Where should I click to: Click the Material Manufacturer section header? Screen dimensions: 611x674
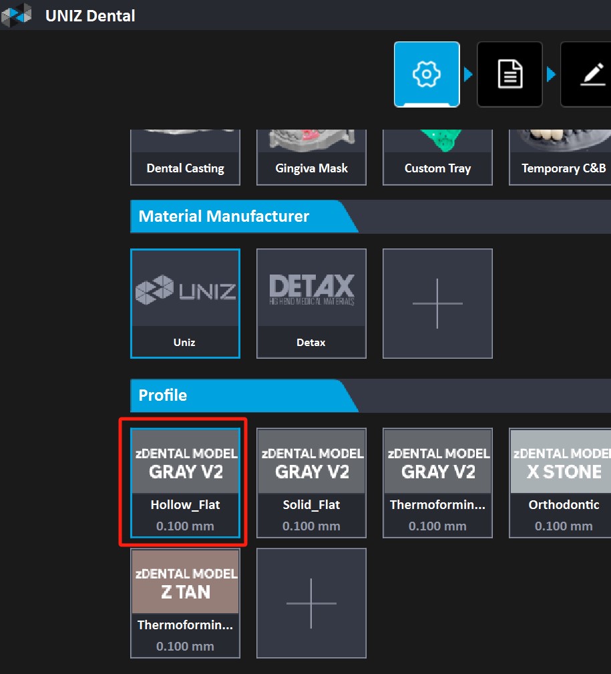[244, 216]
